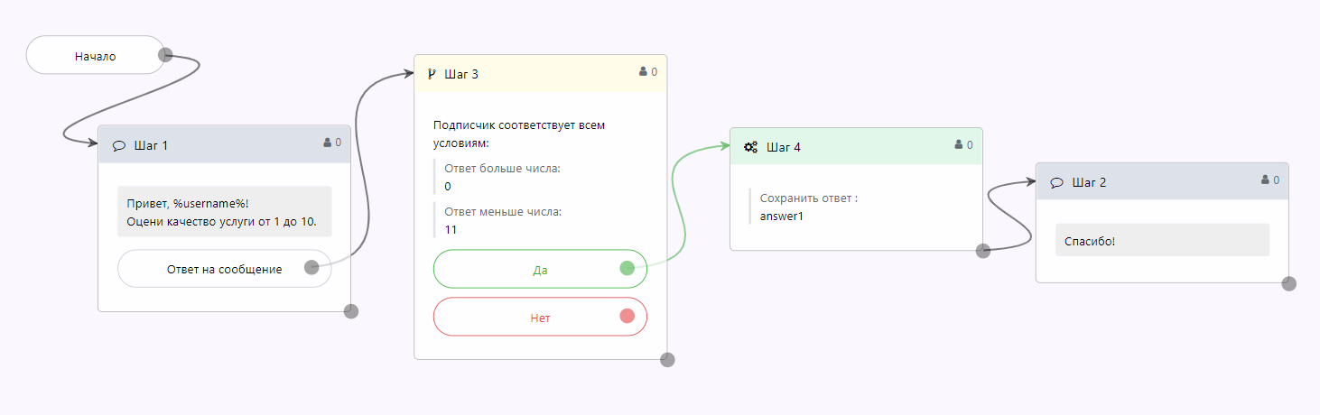Click the subscriber count icon on Шаг 2
This screenshot has height=415, width=1320.
[x=1266, y=180]
